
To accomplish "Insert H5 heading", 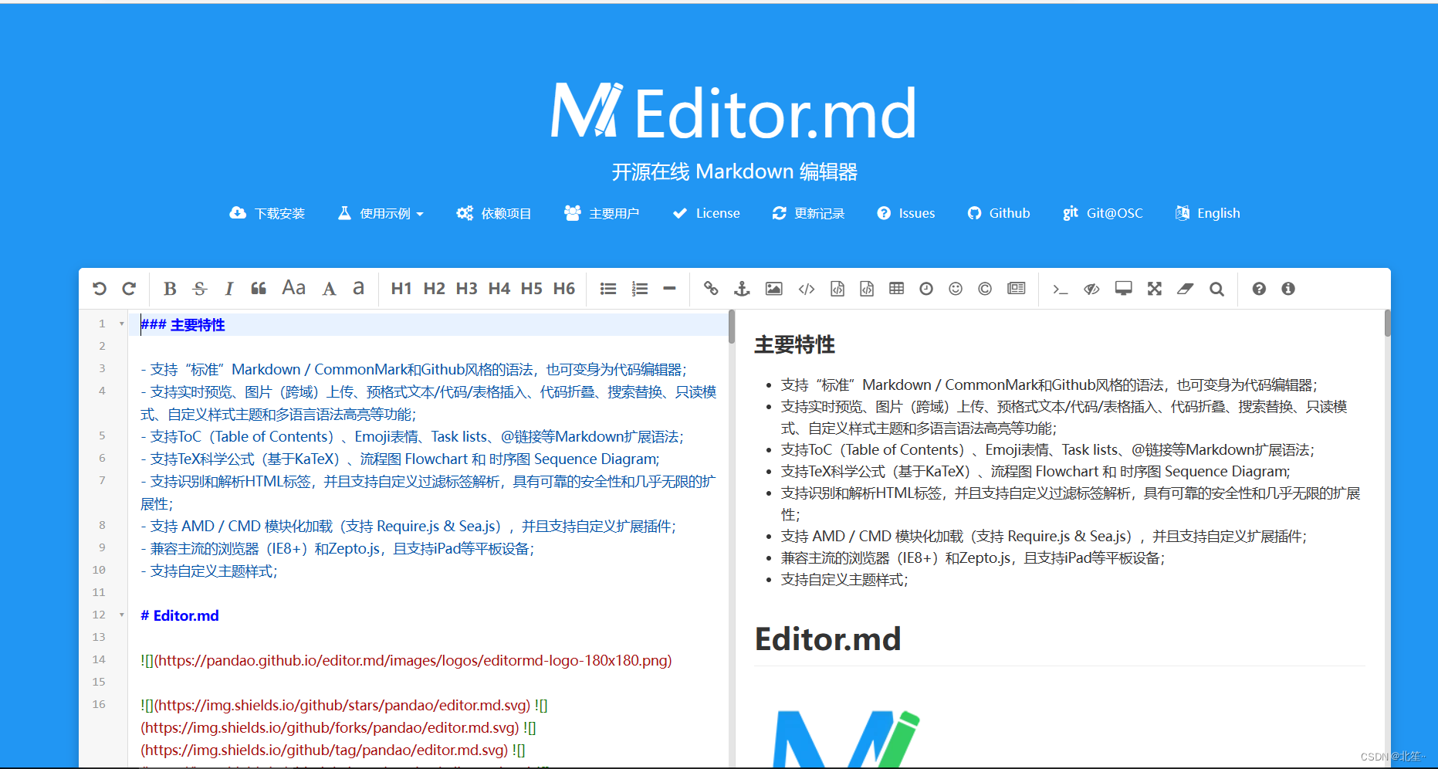I will point(531,289).
